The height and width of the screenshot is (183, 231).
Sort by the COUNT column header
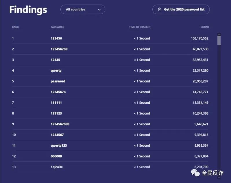205,27
